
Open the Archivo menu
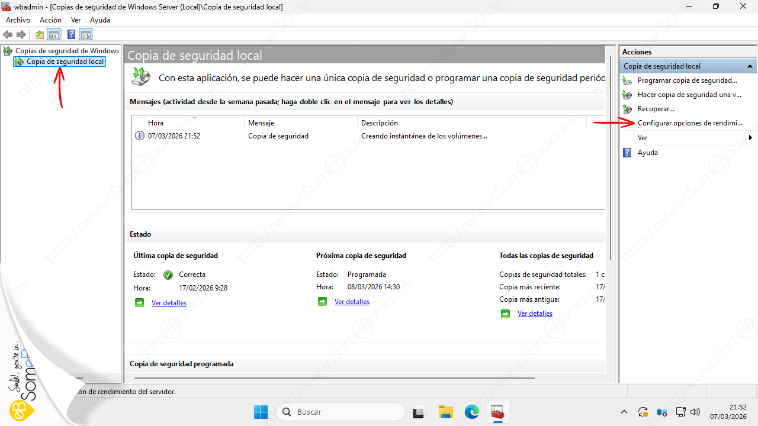coord(18,20)
